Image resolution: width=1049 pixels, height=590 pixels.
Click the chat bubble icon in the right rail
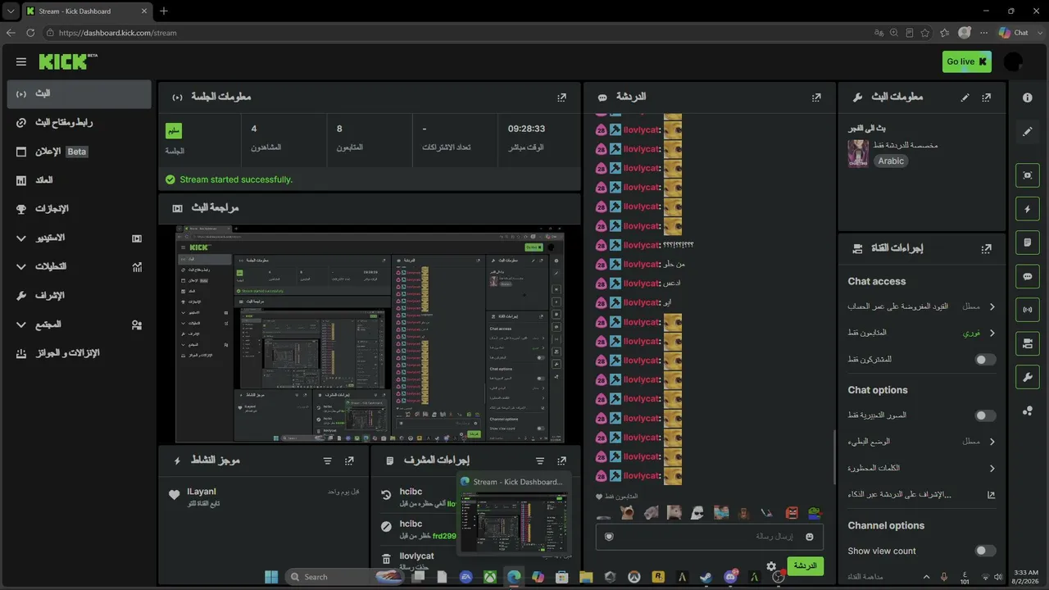coord(1028,277)
